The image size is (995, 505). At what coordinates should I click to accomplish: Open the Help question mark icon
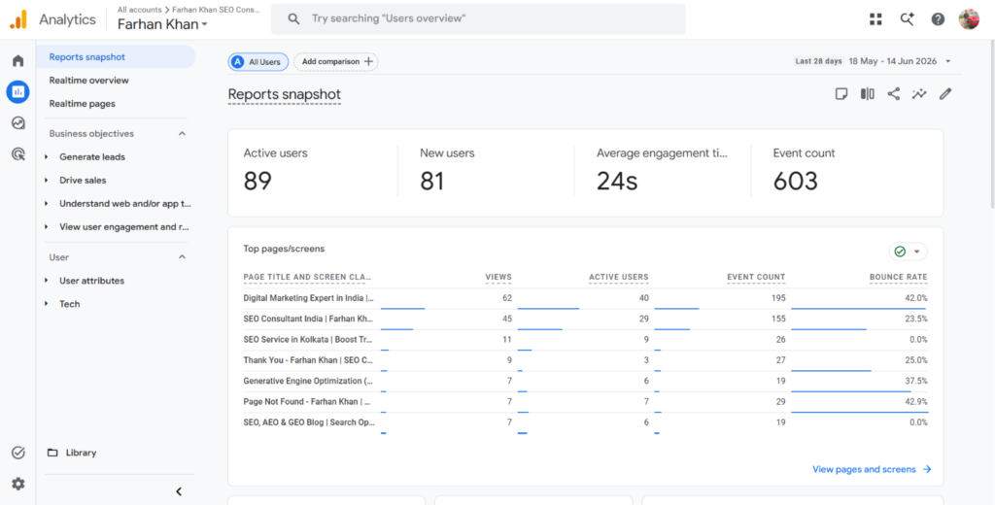938,19
